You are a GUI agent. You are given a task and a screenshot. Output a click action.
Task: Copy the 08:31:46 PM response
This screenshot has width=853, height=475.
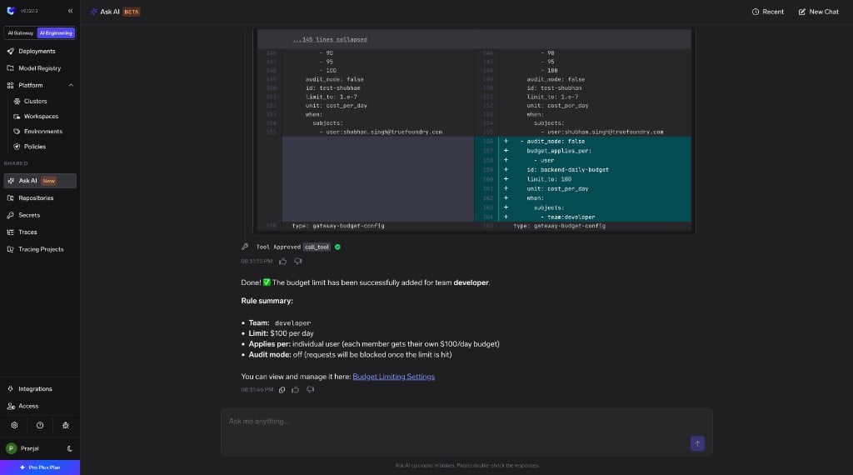pos(282,390)
